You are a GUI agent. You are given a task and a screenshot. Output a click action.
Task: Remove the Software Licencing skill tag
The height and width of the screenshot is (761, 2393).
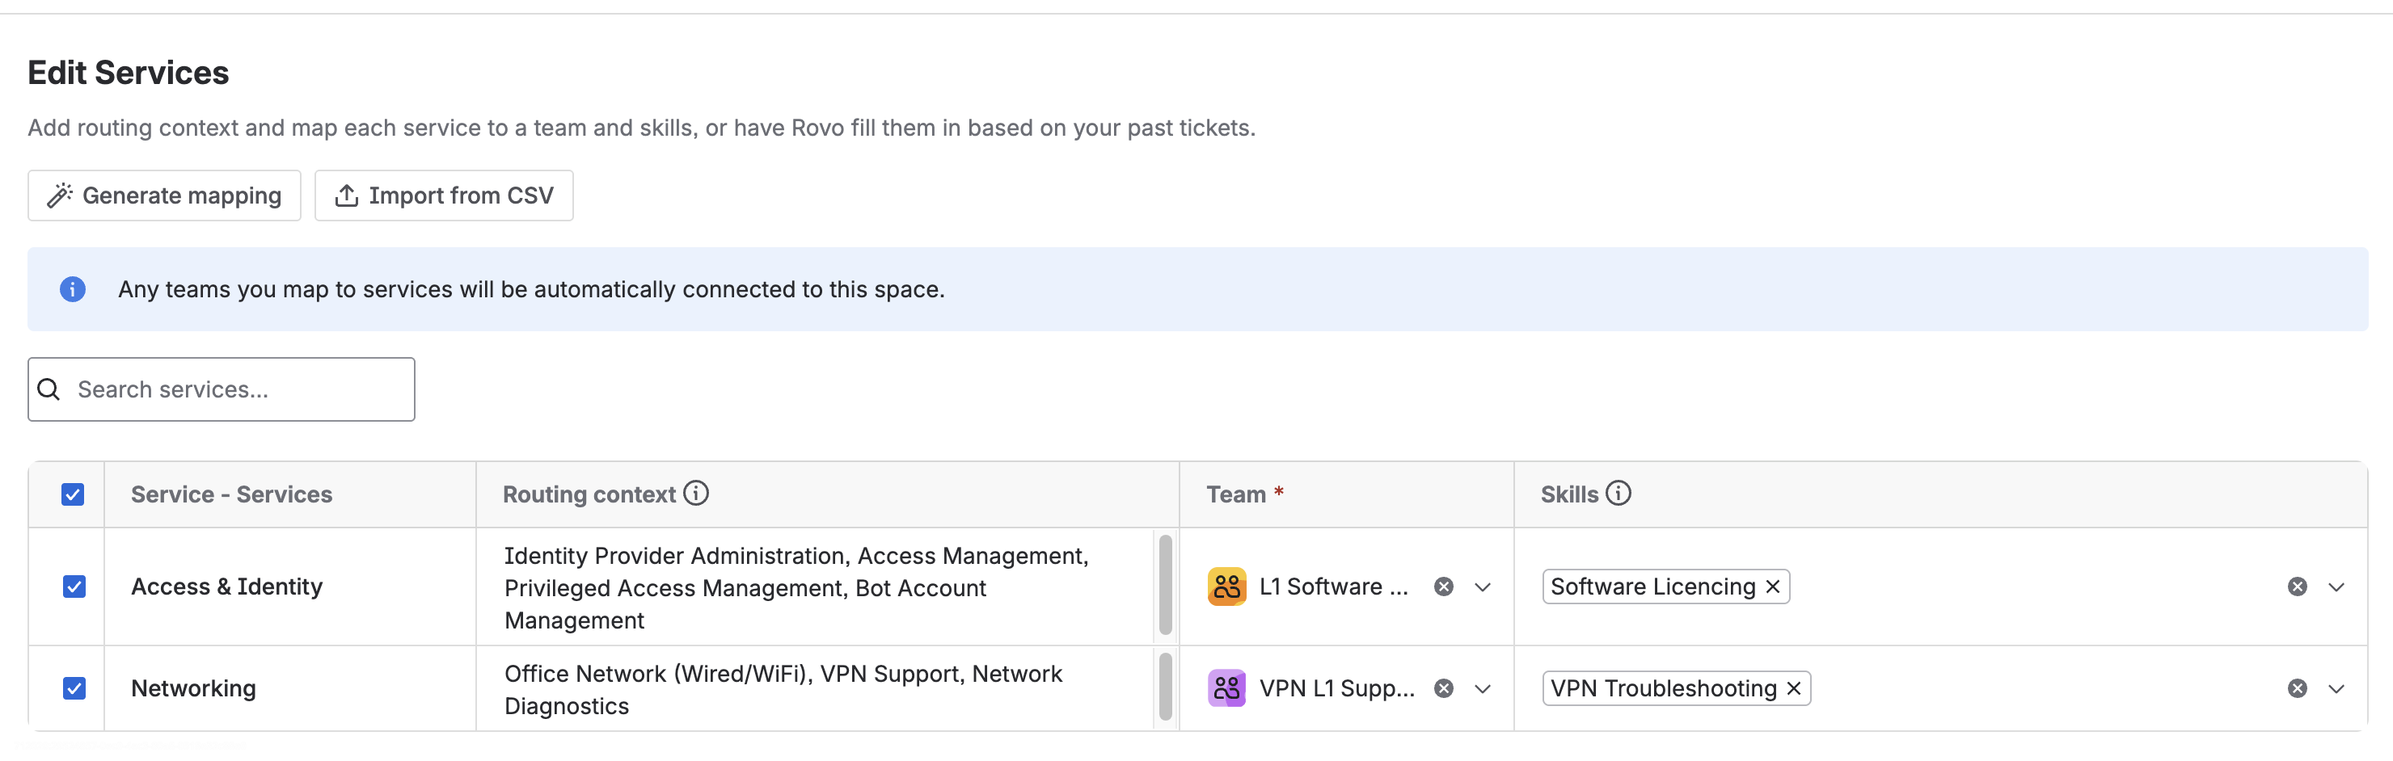click(x=1772, y=587)
